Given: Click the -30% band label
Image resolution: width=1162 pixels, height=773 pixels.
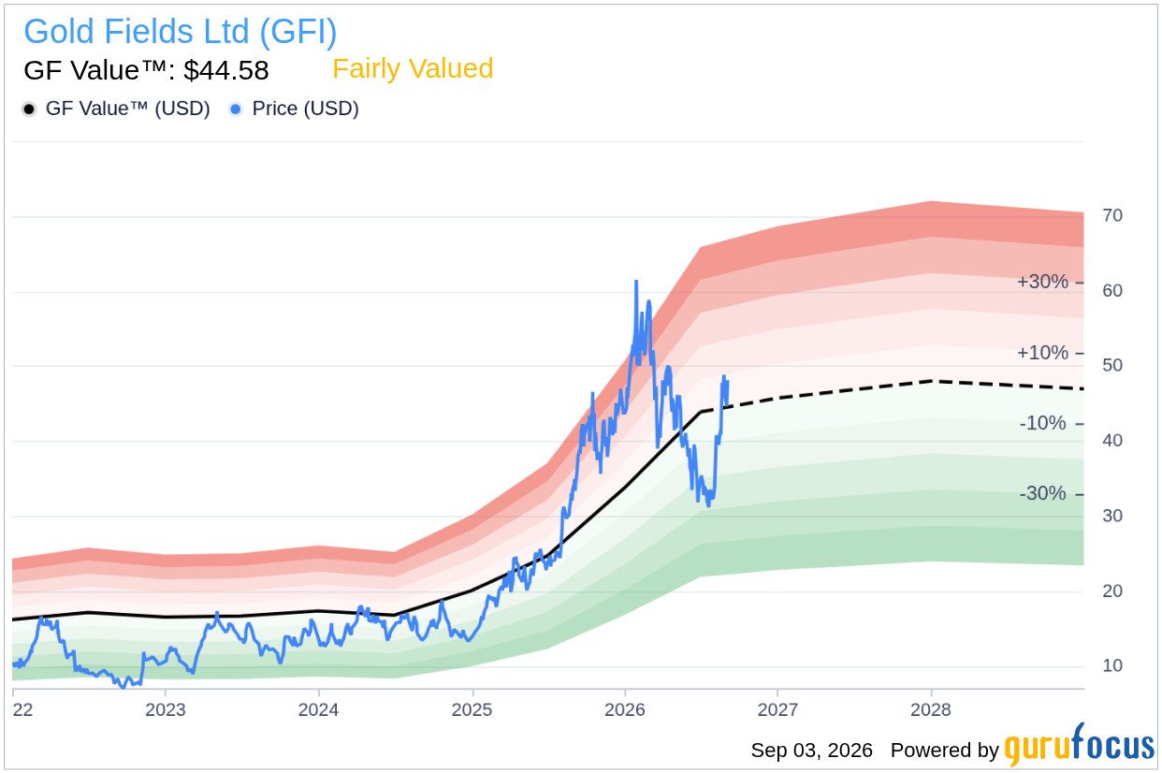Looking at the screenshot, I should (1042, 493).
